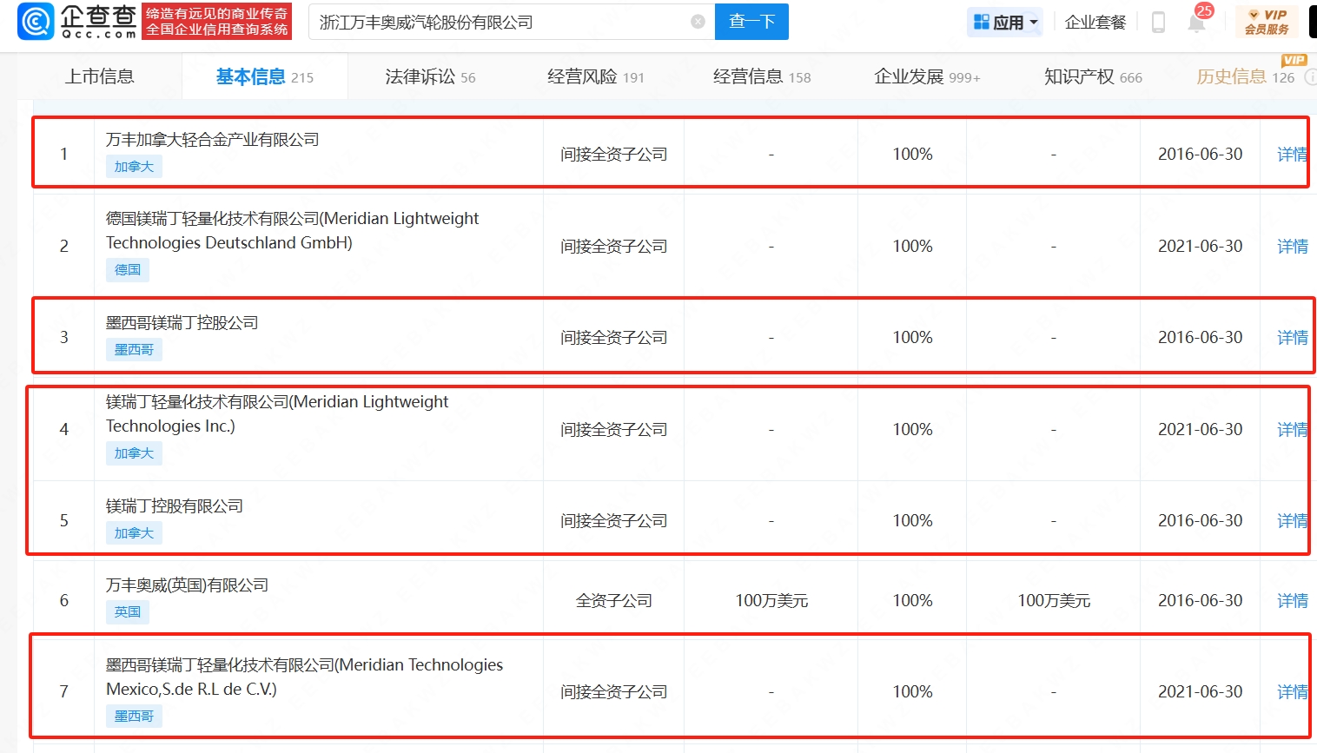The width and height of the screenshot is (1317, 753).
Task: Open 镁瑞丁轻量化技术有限公司 Meridian Lightweight Technologies Inc. link
Action: coord(277,414)
